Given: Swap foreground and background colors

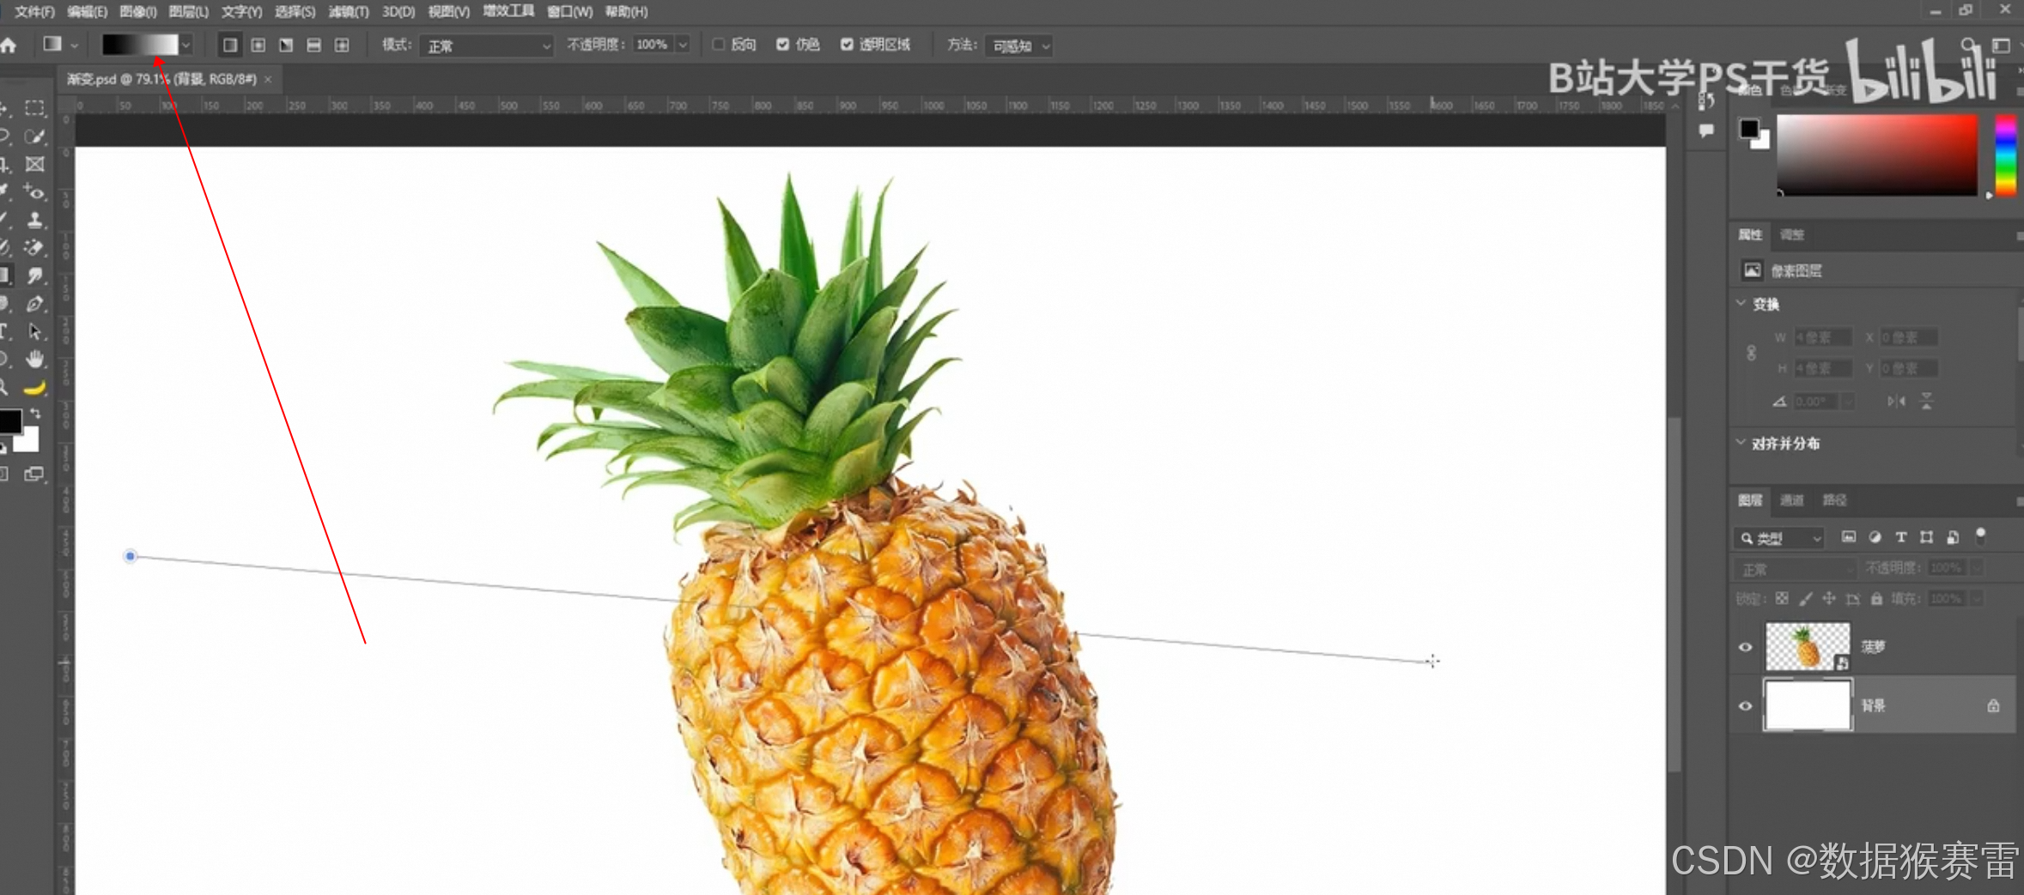Looking at the screenshot, I should click(x=36, y=414).
